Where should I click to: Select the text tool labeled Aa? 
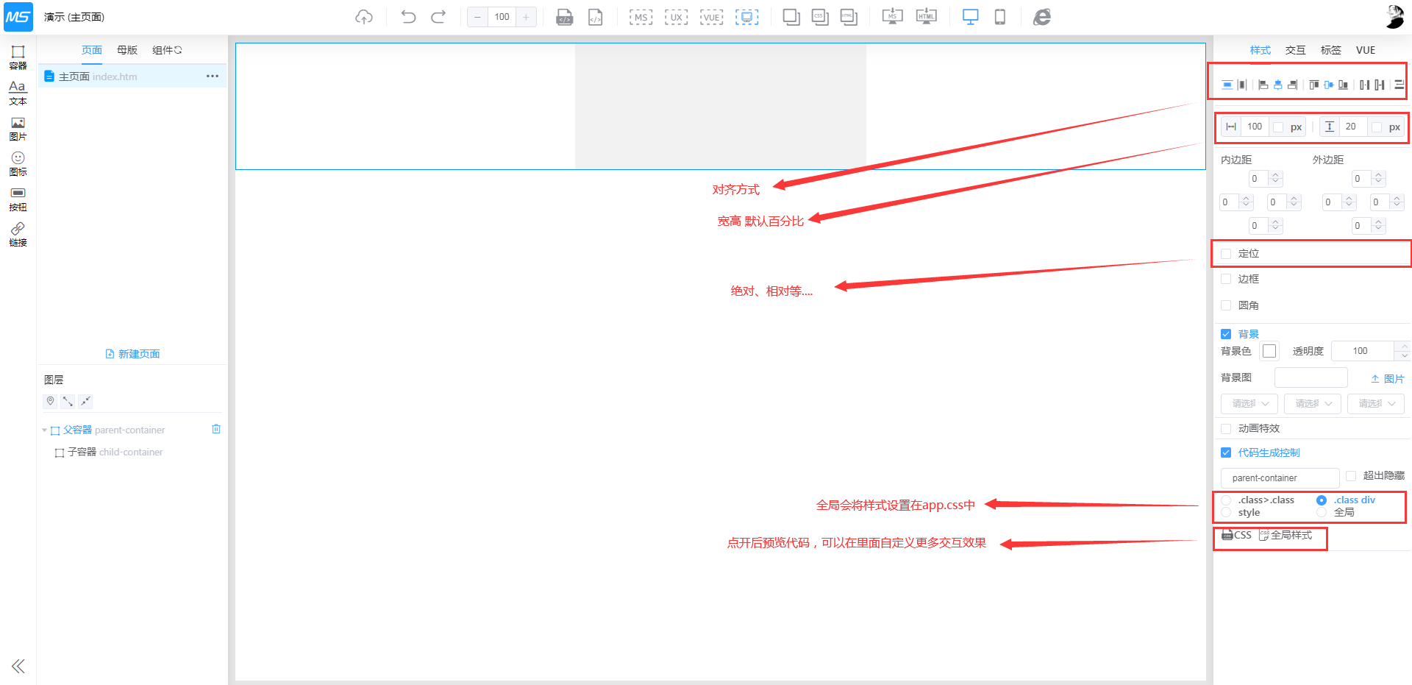pyautogui.click(x=18, y=92)
